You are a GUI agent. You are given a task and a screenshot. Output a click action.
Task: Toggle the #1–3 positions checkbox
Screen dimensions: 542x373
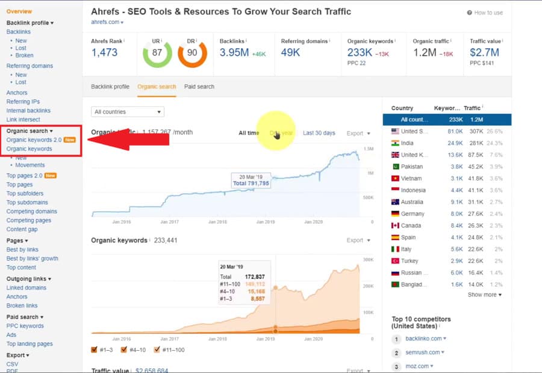click(94, 350)
